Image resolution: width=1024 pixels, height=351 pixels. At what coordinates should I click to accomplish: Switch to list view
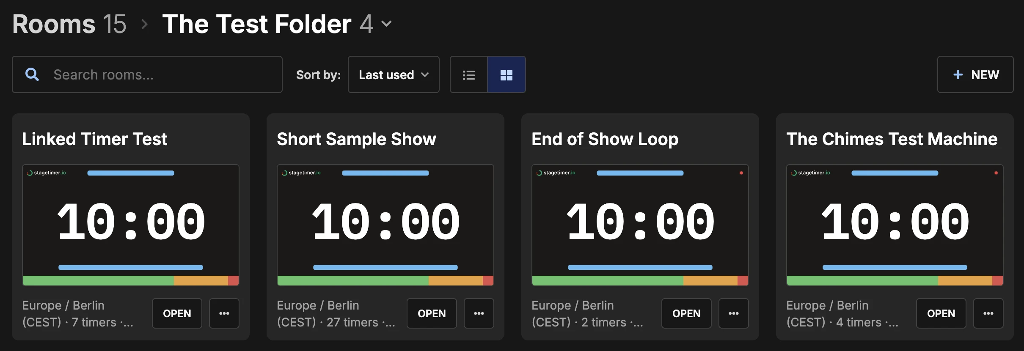pos(469,75)
